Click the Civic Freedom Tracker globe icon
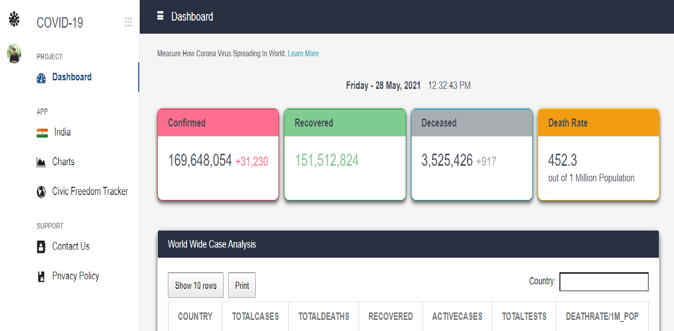Screen dimensions: 674x331 pos(41,192)
